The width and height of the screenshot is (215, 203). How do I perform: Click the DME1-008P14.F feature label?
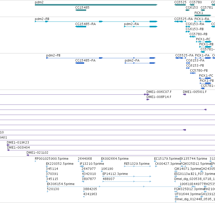point(159,97)
